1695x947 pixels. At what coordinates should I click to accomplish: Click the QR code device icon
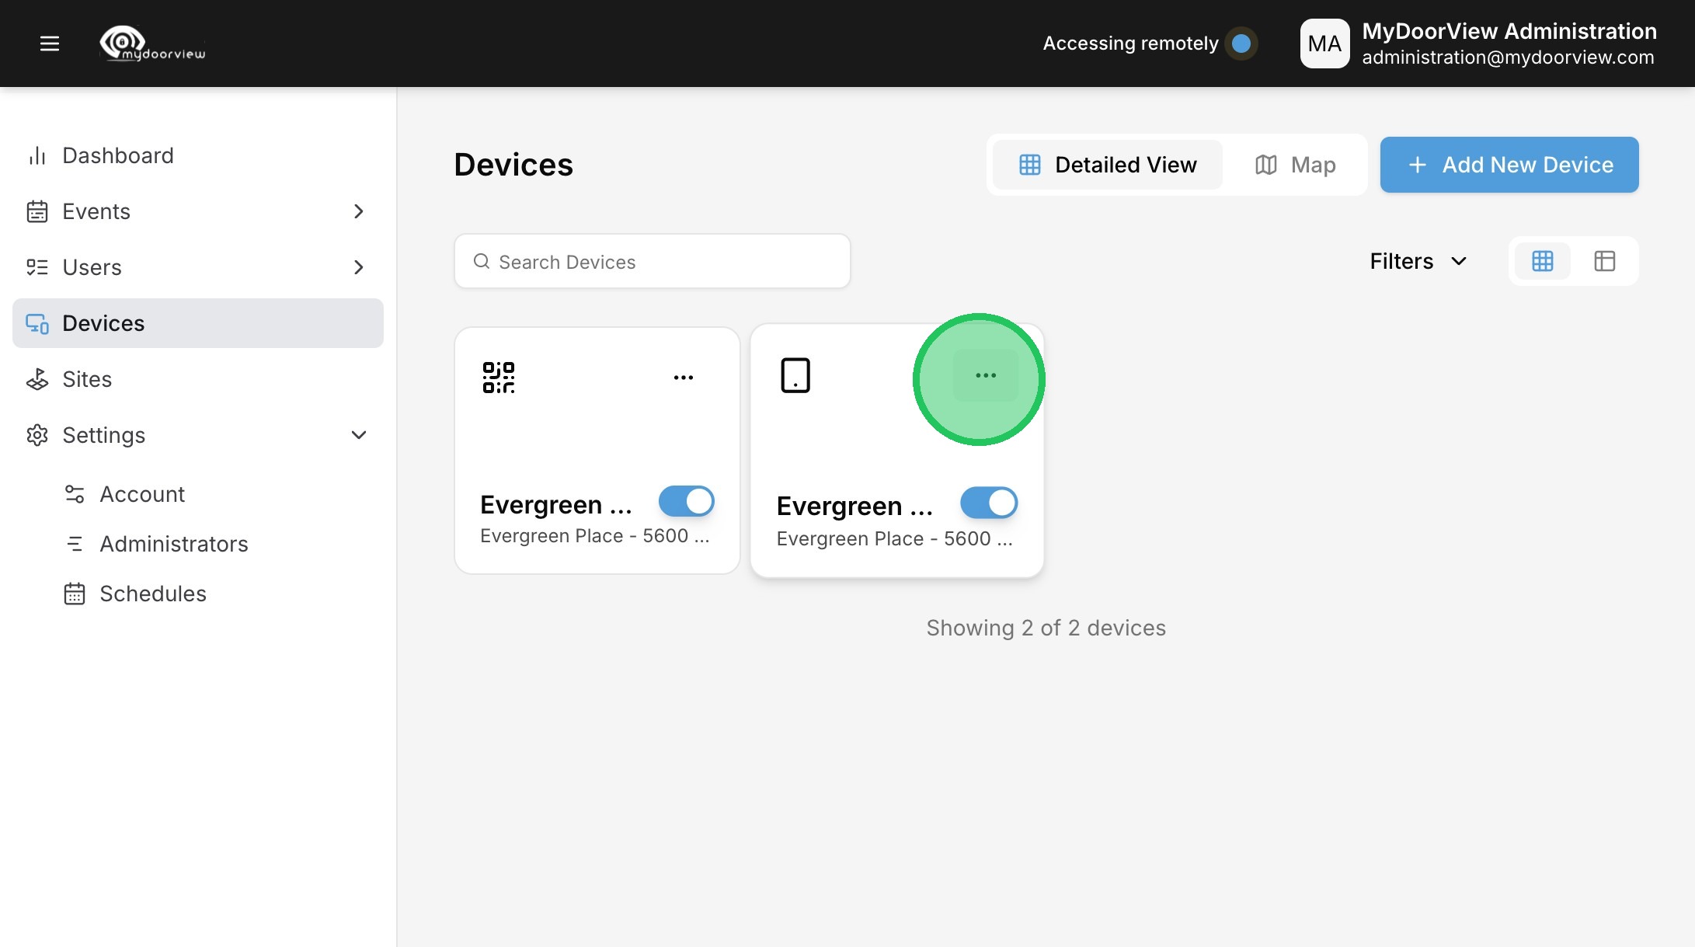pos(499,378)
